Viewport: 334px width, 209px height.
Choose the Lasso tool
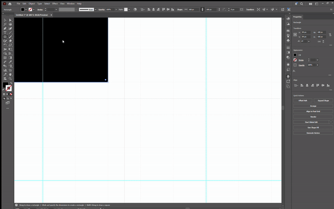(x=10, y=24)
